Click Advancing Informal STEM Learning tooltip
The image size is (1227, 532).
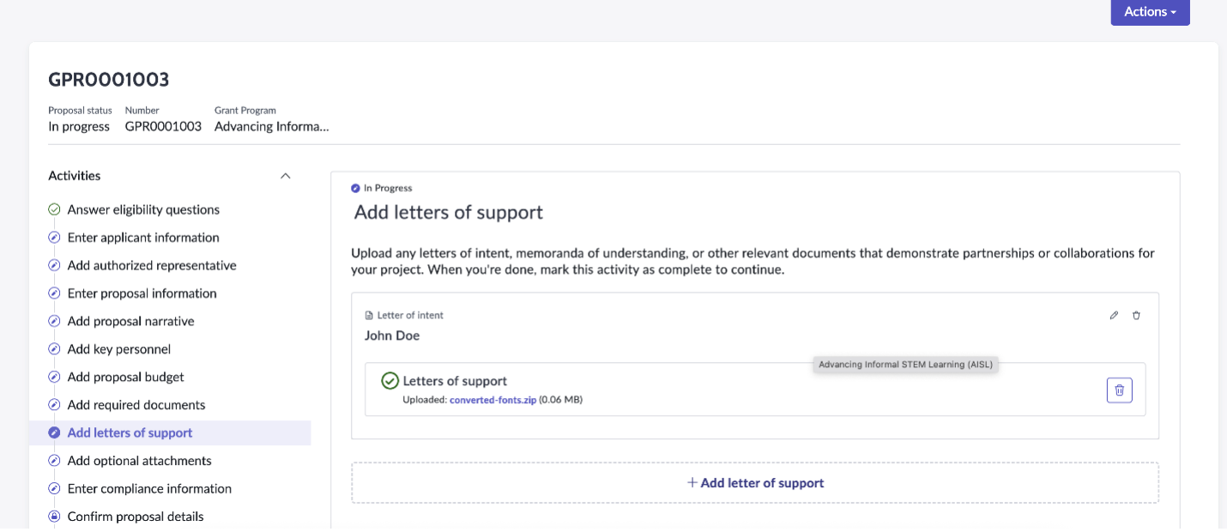[905, 365]
